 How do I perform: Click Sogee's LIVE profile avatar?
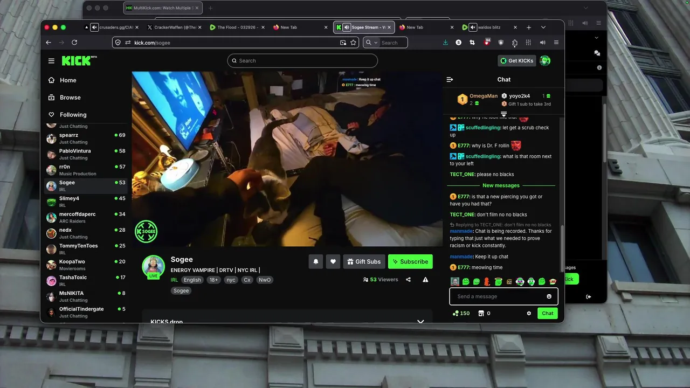153,267
